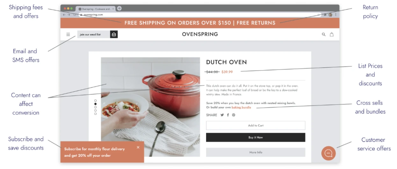This screenshot has width=397, height=169.
Task: Open the customer service chat bubble
Action: point(328,153)
